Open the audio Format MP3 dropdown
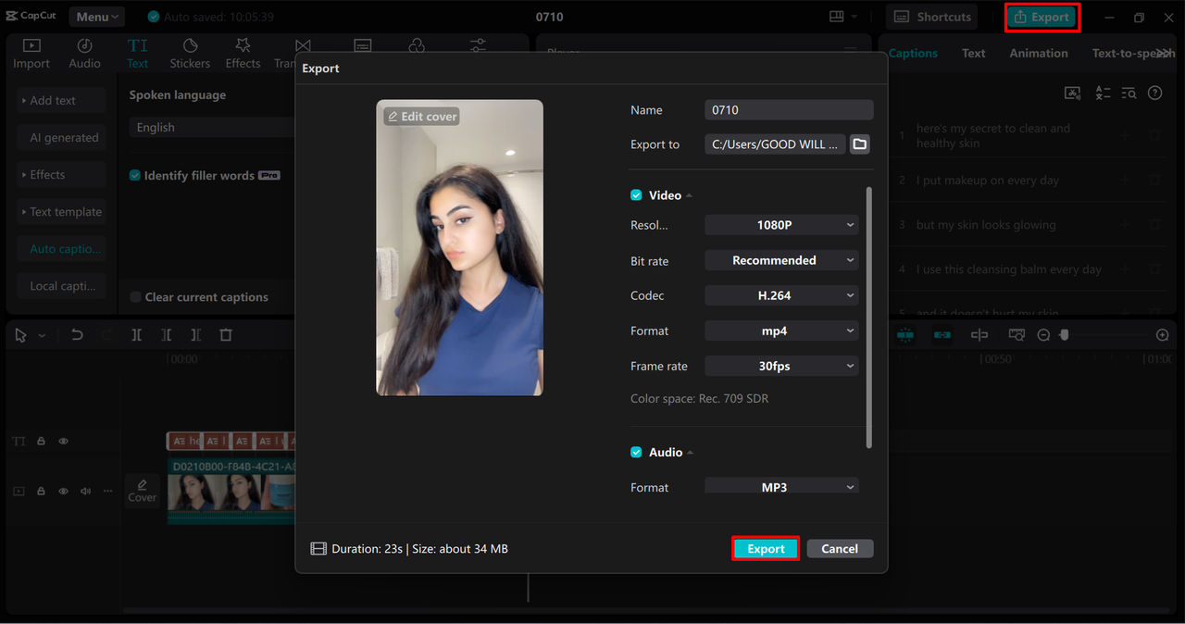The width and height of the screenshot is (1185, 624). (781, 486)
